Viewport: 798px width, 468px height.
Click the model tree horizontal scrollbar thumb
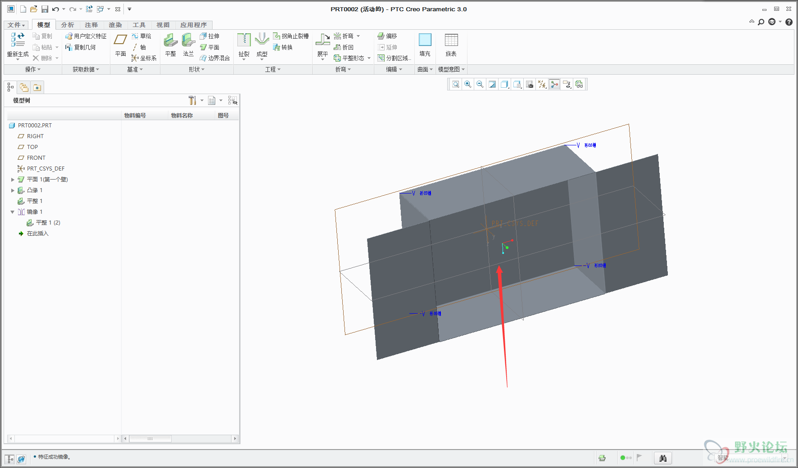click(x=150, y=438)
